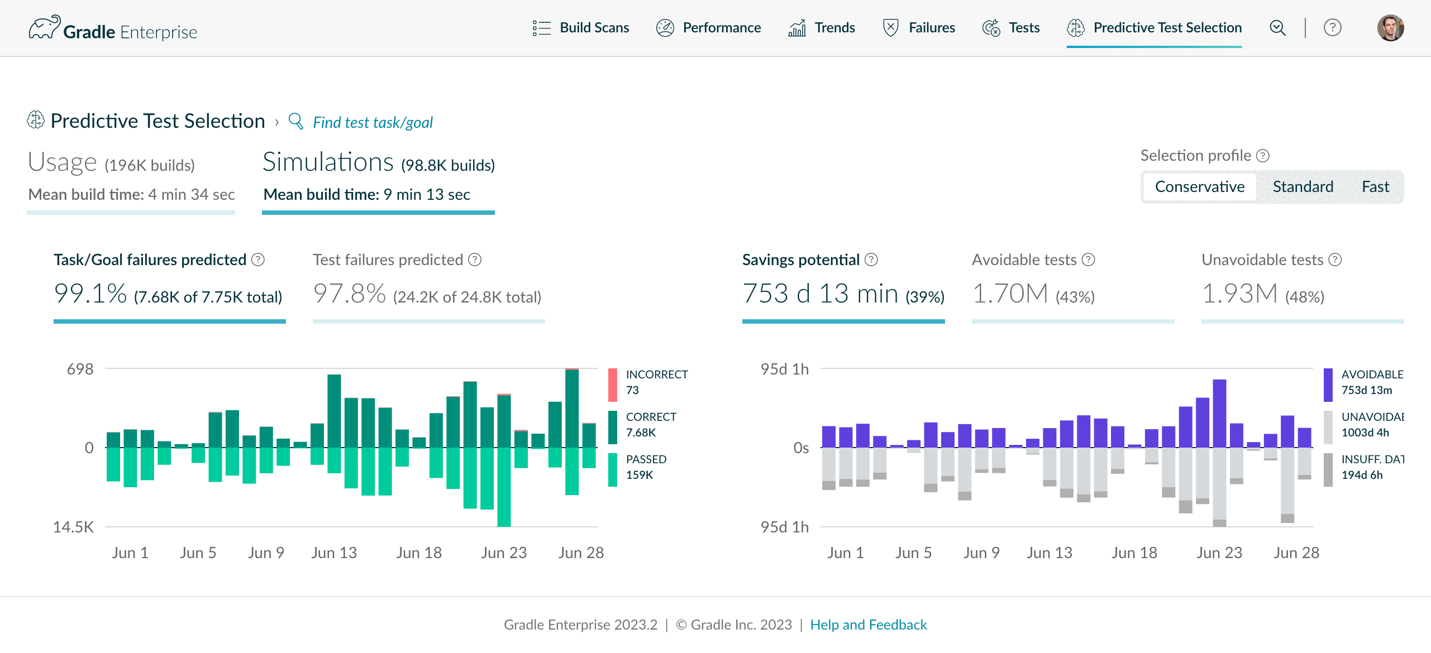Click the Selection profile help icon

click(x=1263, y=156)
